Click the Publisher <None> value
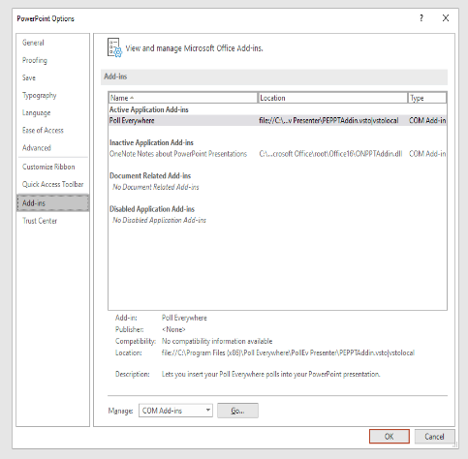The width and height of the screenshot is (468, 459). (x=173, y=329)
